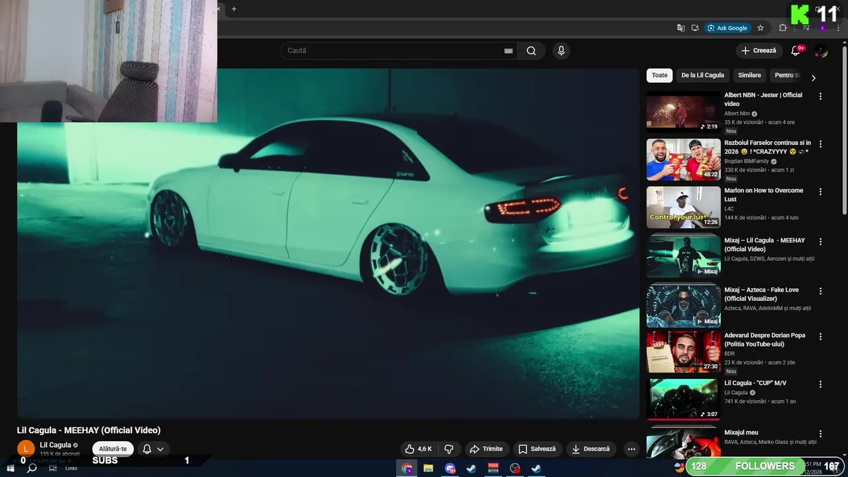Open the media controls icon in toolbar
This screenshot has width=848, height=477.
coord(806,28)
